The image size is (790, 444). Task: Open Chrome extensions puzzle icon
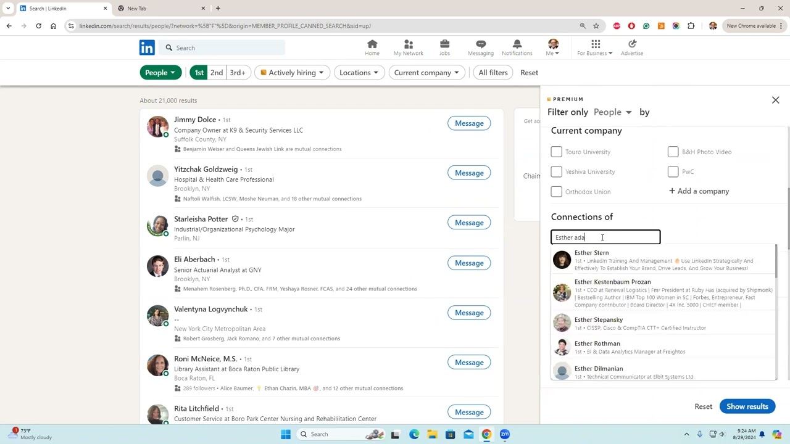(691, 26)
